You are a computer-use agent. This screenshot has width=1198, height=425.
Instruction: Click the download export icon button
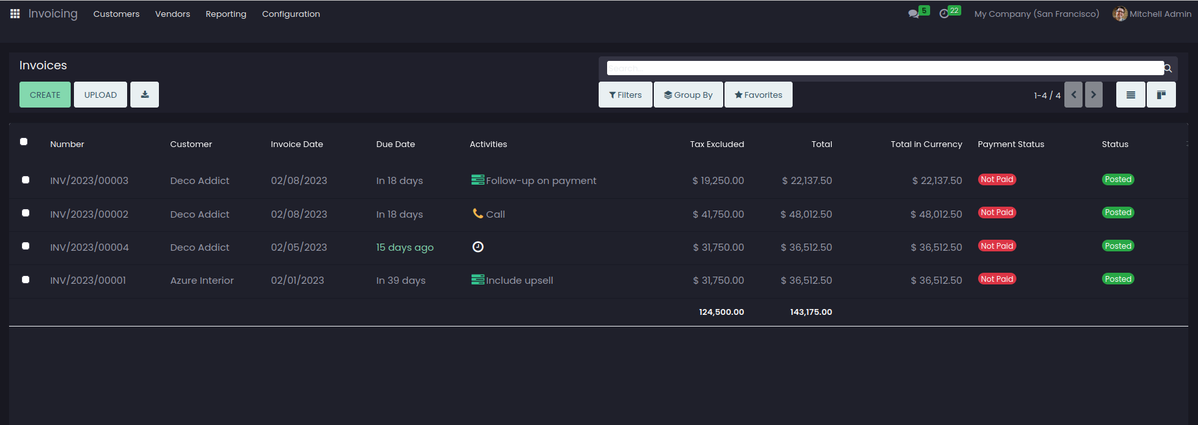(145, 95)
